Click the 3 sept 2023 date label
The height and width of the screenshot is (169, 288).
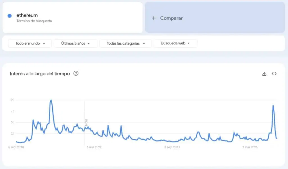pos(172,147)
